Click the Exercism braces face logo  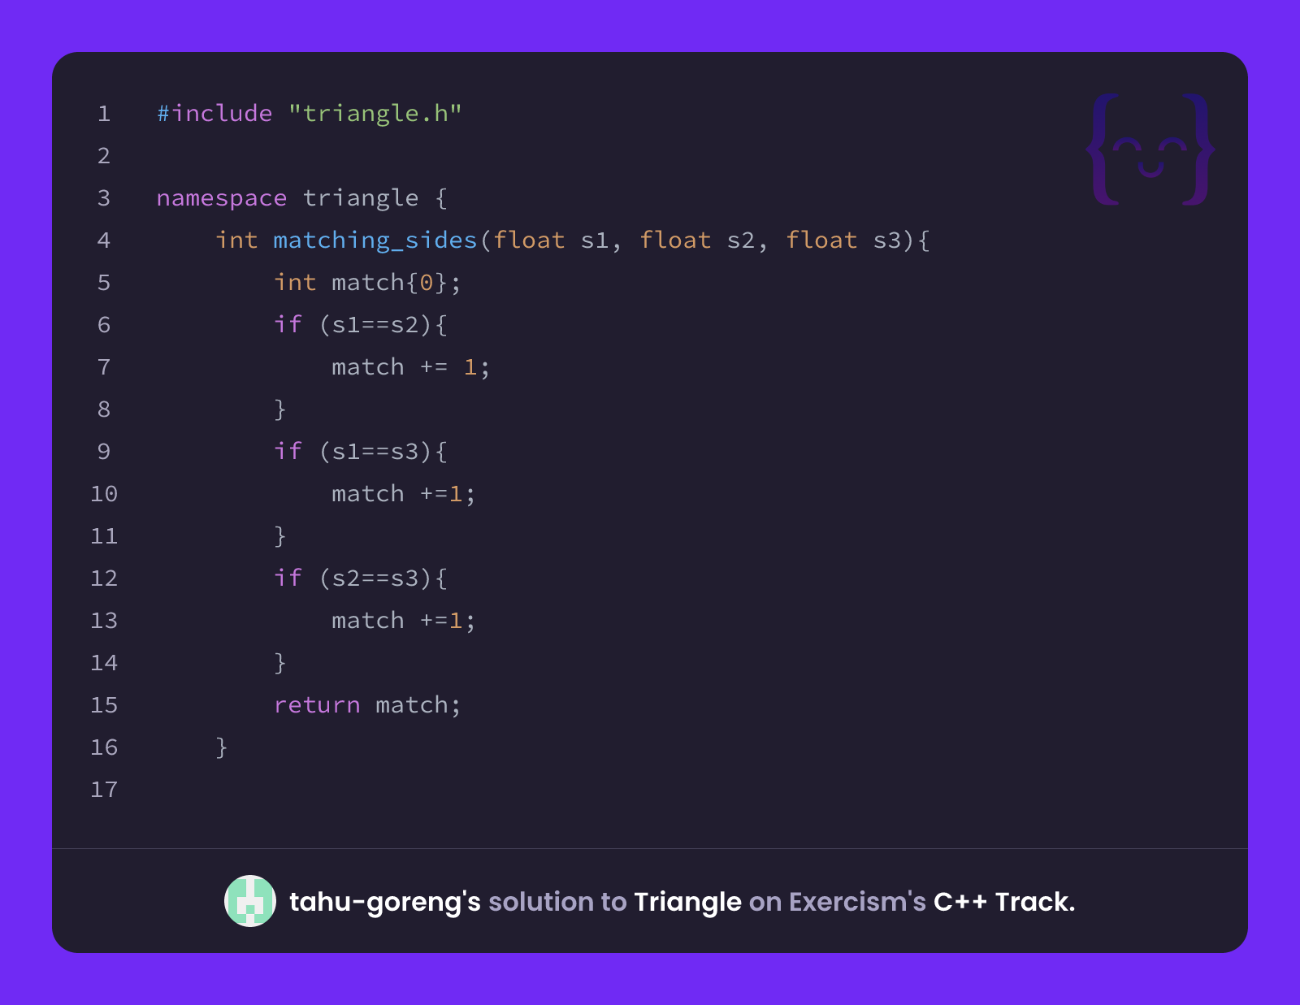click(x=1150, y=149)
